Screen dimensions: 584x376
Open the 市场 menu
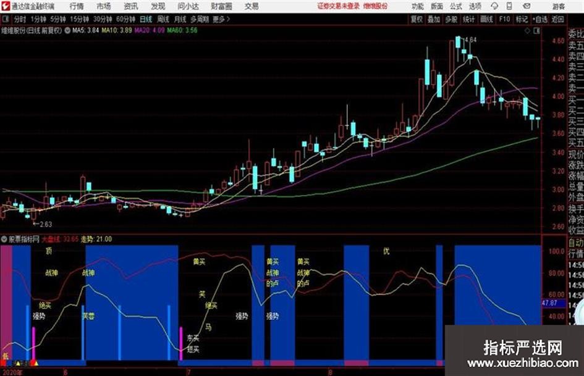pyautogui.click(x=104, y=6)
